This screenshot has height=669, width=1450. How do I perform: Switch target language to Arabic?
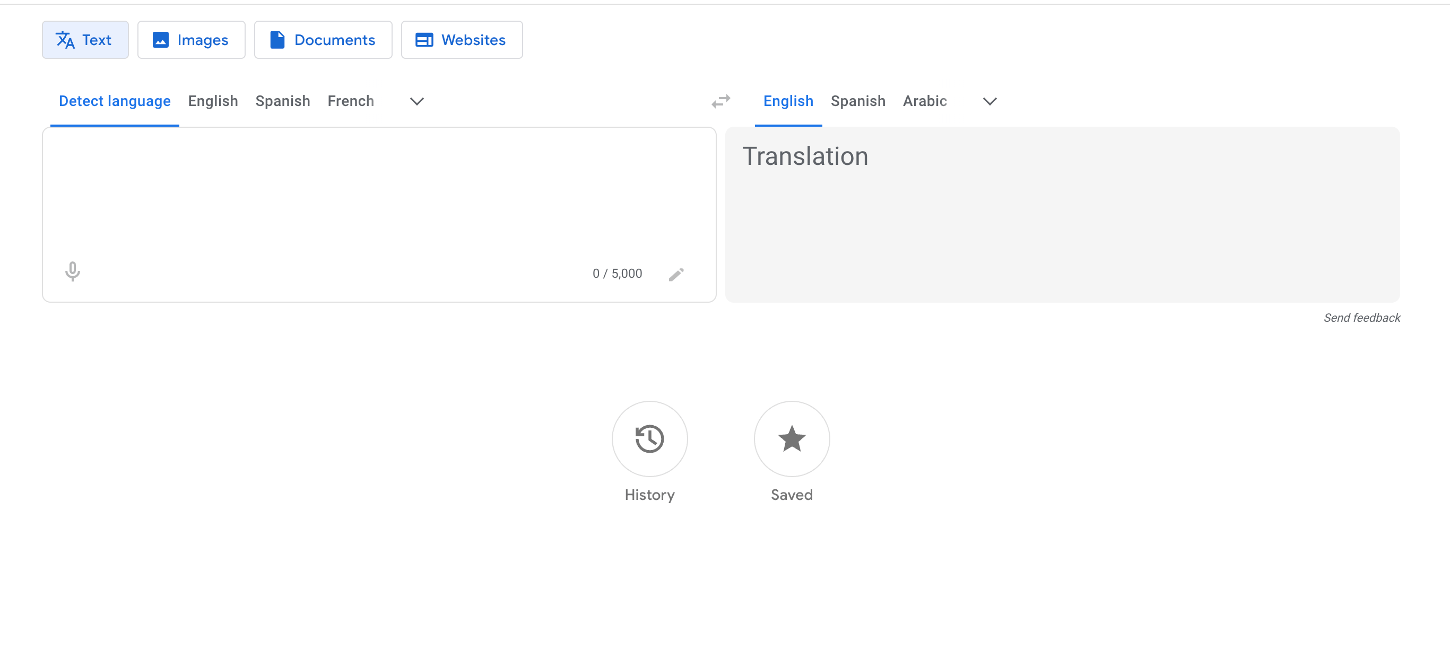pos(925,101)
